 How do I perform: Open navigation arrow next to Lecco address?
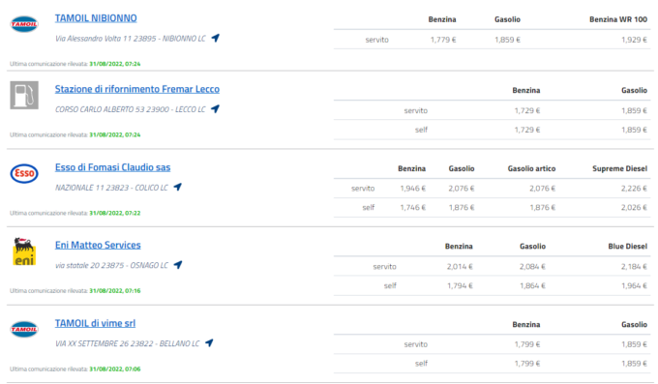tap(215, 109)
